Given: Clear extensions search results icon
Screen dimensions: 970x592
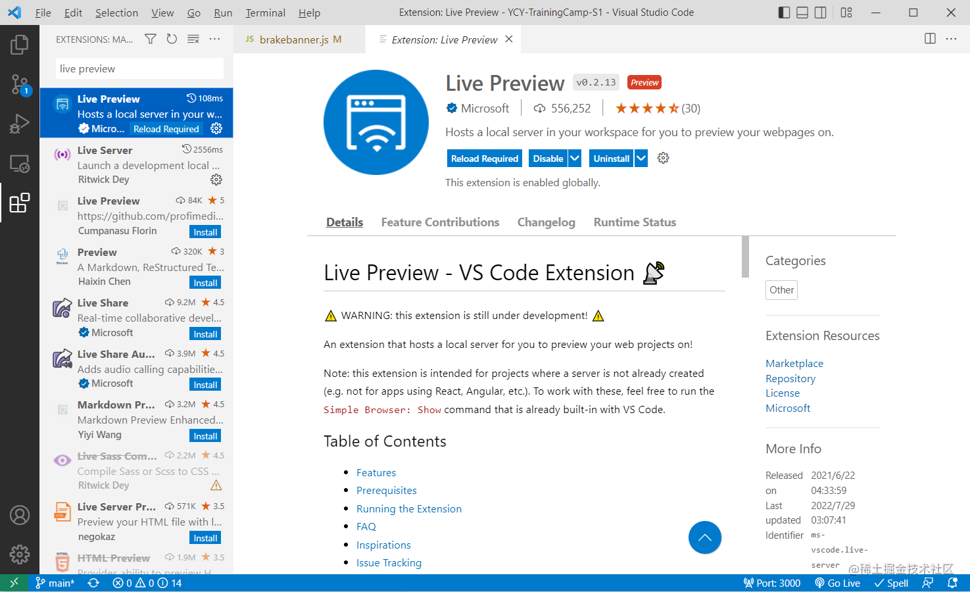Looking at the screenshot, I should coord(193,39).
